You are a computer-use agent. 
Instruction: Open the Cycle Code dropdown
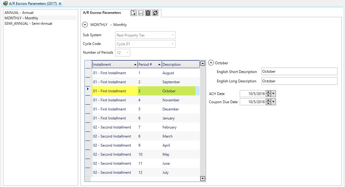click(x=172, y=44)
